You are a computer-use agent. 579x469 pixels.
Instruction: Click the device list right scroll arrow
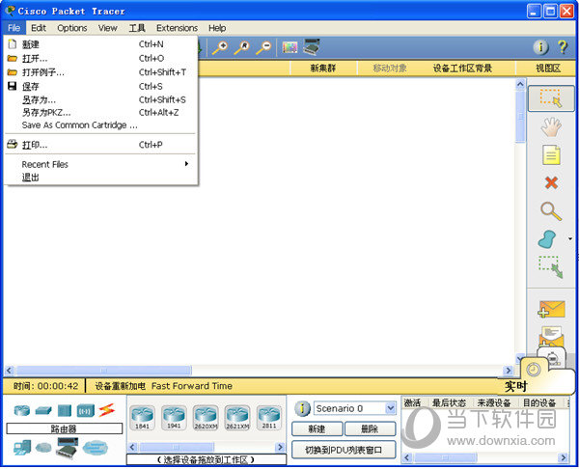coord(280,447)
